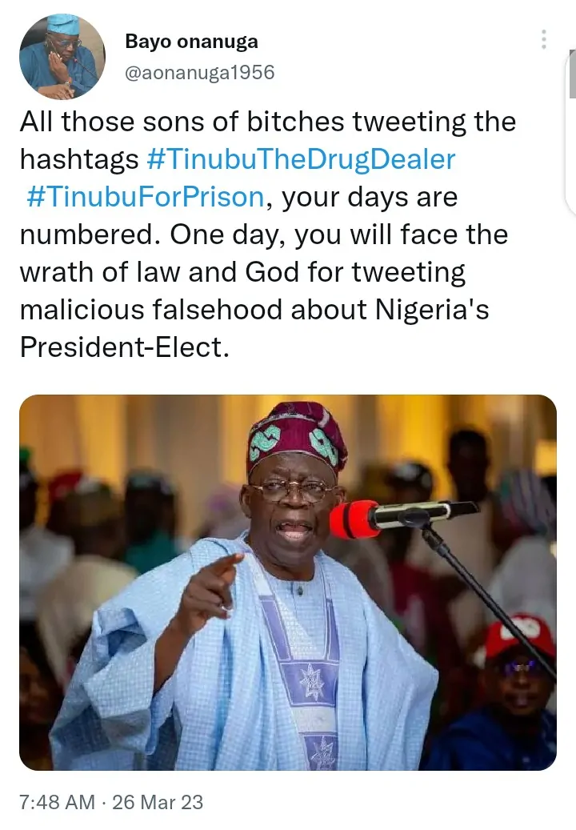Click the partial white card at right edge

click(x=570, y=136)
